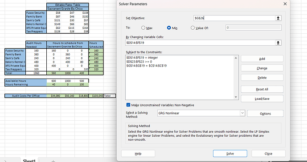Select the $D$23:$F$23 >= 0 constraint
Image resolution: width=307 pixels, height=162 pixels.
(139, 62)
